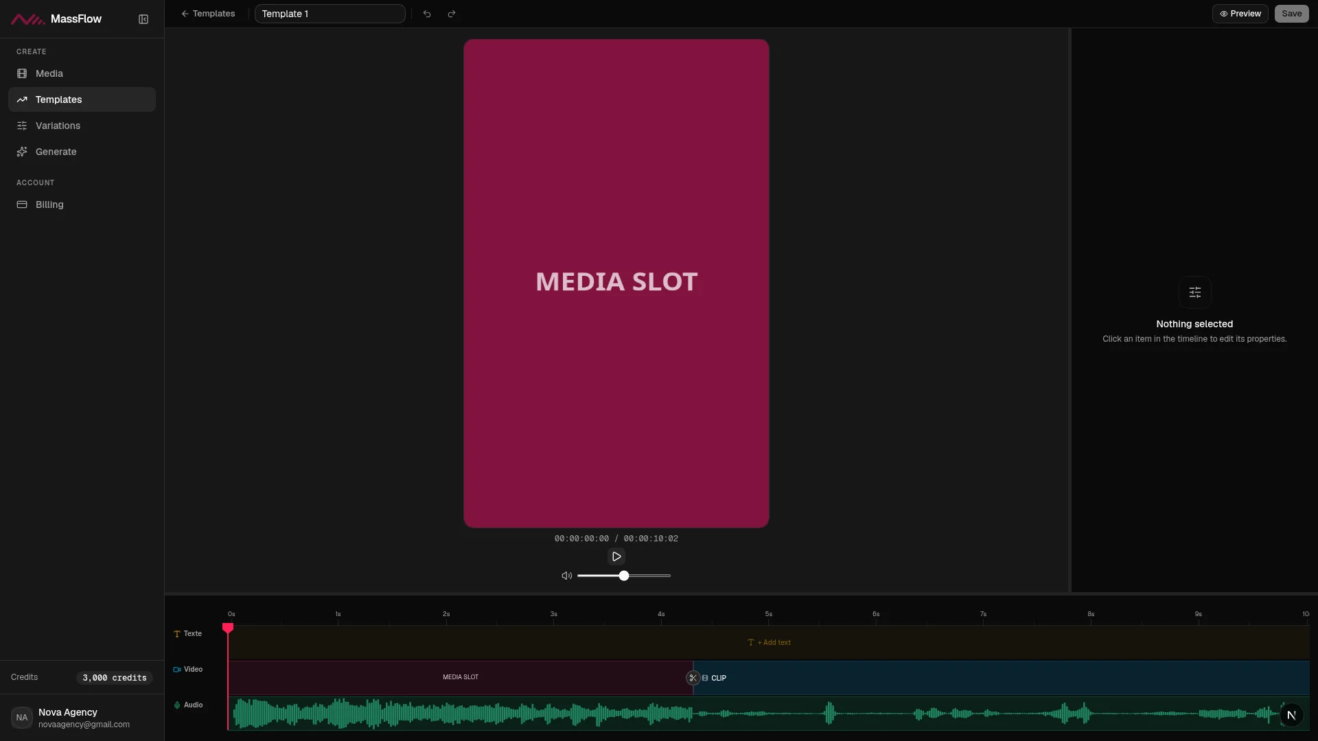Click the round N badge
Image resolution: width=1318 pixels, height=741 pixels.
tap(1291, 715)
